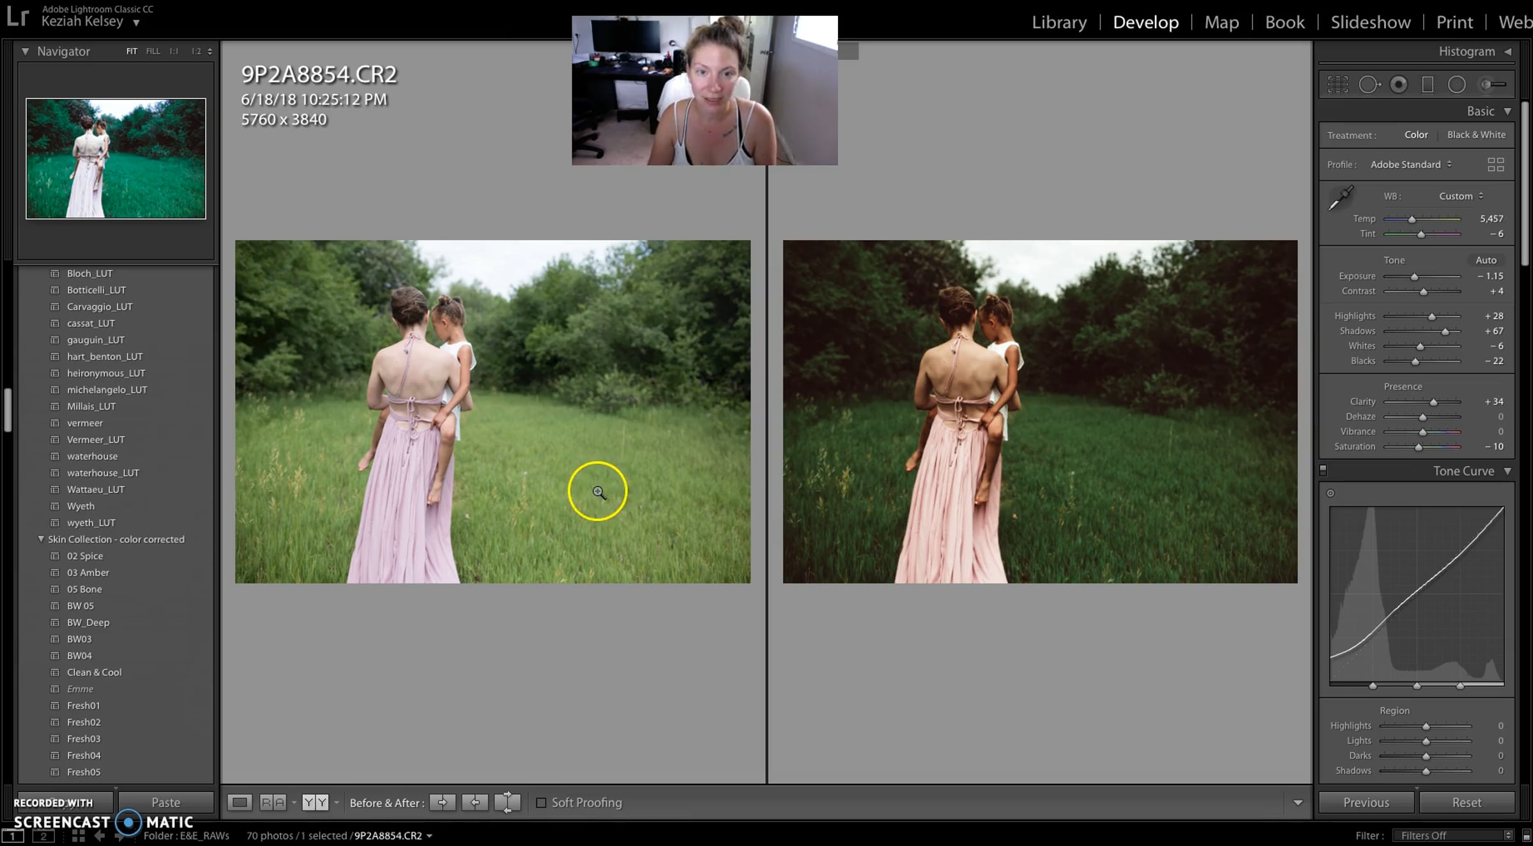Click swap before and after settings icon
This screenshot has width=1533, height=846.
[508, 803]
